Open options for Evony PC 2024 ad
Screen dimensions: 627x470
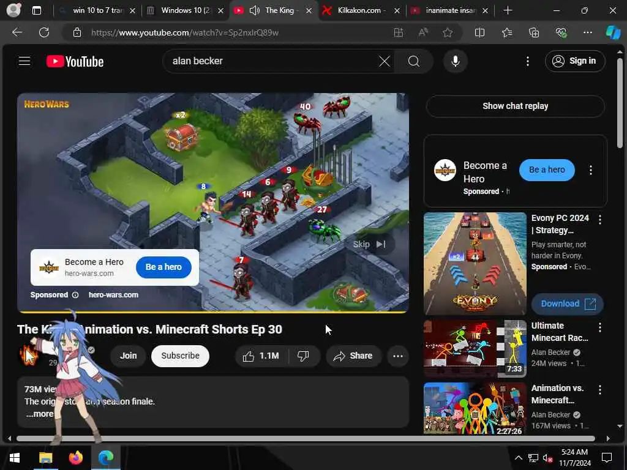(599, 220)
